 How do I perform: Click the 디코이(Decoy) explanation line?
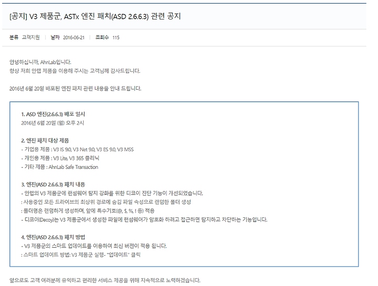click(x=144, y=219)
